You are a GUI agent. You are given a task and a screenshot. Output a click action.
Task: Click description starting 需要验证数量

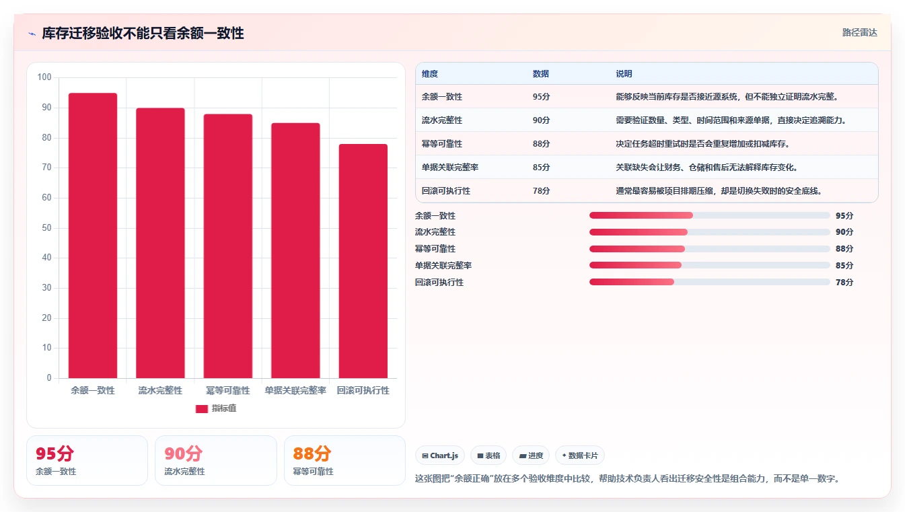[731, 120]
